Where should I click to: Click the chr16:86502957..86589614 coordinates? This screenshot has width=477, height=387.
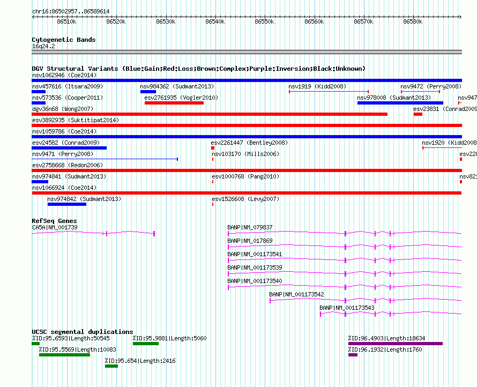(x=71, y=11)
